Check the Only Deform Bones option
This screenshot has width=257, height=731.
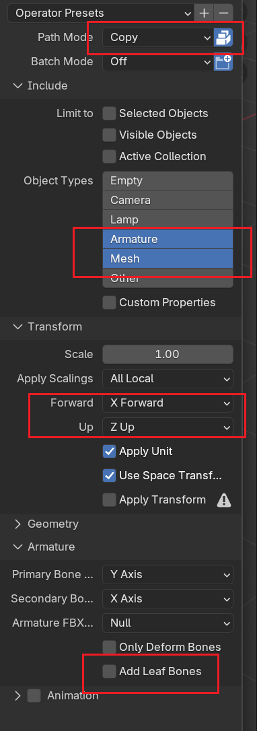coord(110,647)
